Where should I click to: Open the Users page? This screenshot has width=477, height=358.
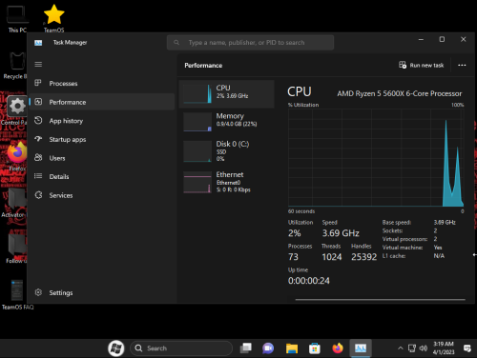tap(102, 158)
